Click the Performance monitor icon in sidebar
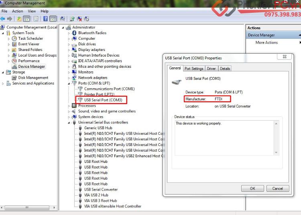This screenshot has height=215, width=301. pos(14,61)
